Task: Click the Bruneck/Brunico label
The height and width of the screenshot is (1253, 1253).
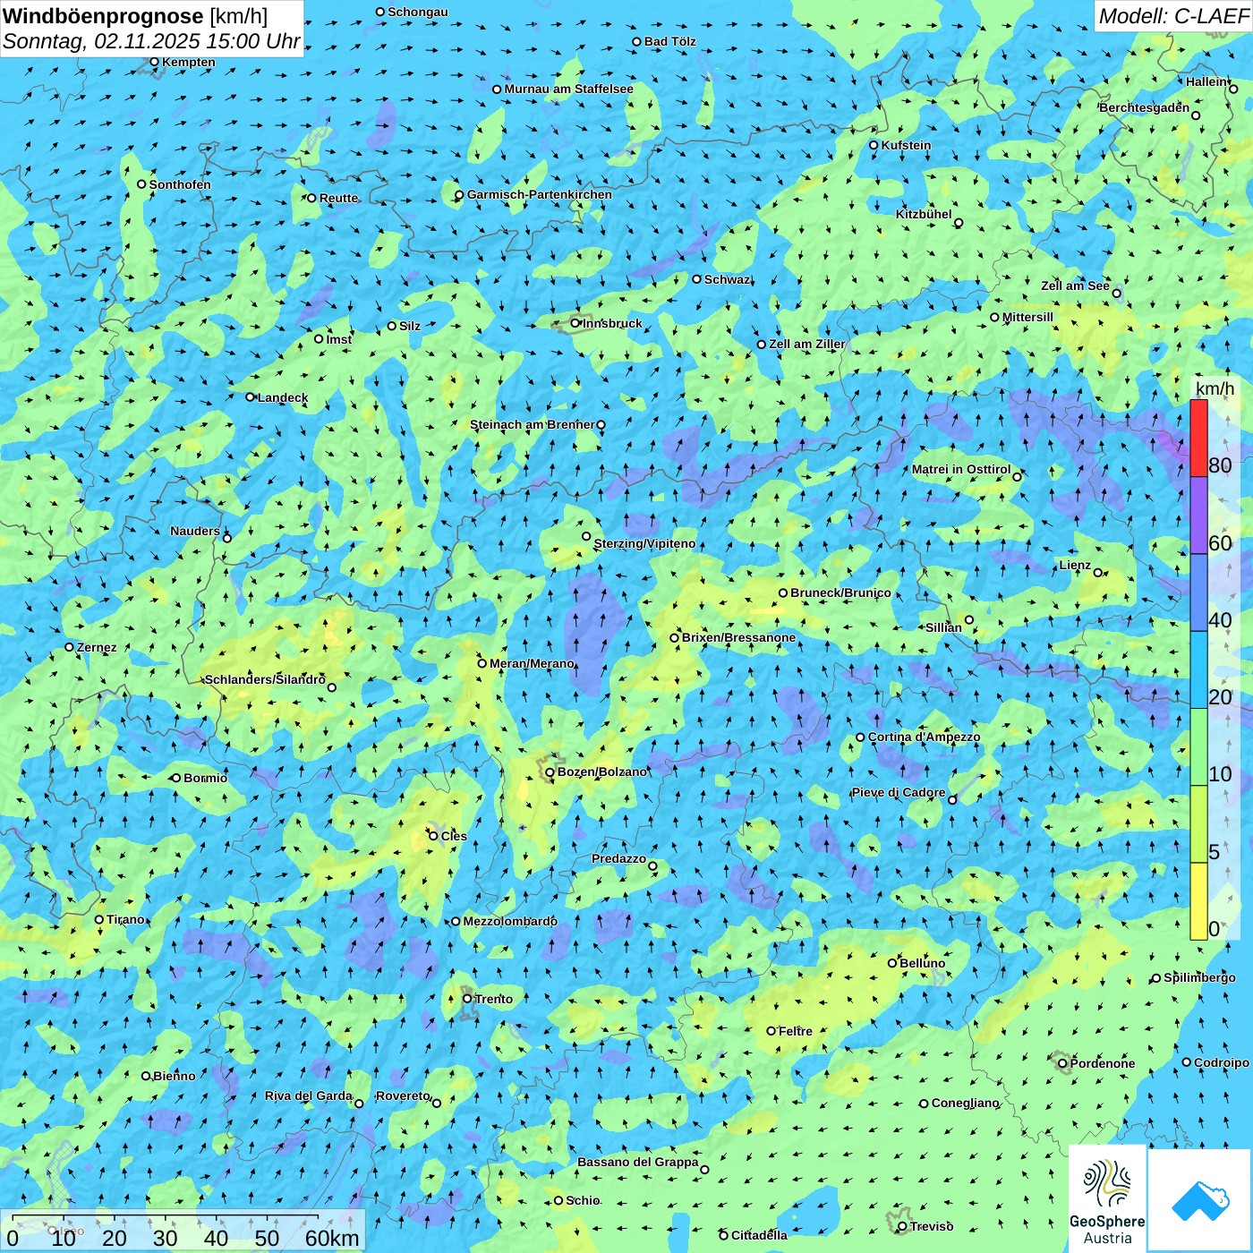Action: click(x=840, y=592)
